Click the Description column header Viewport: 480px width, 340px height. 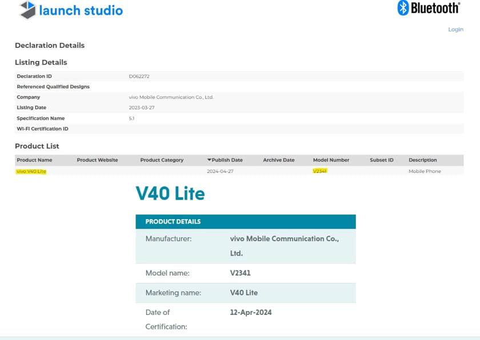(x=422, y=160)
